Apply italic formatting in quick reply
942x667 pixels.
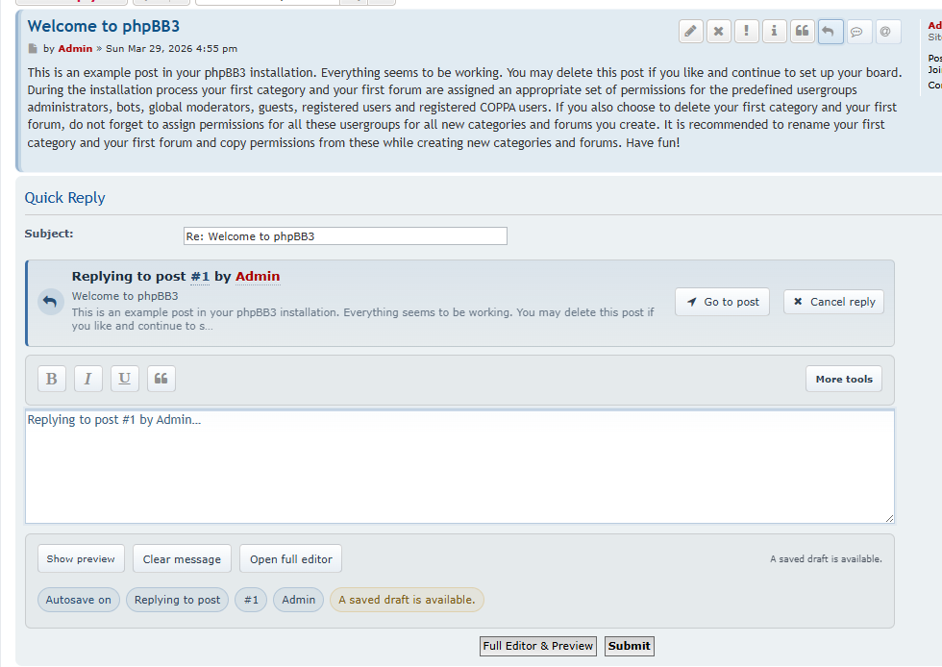[x=87, y=379]
